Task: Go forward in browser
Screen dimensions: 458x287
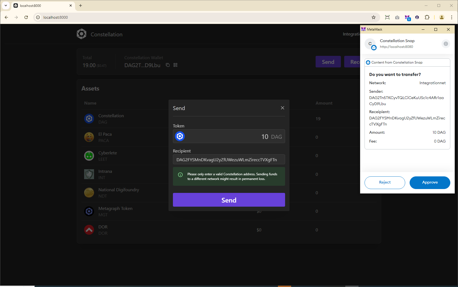Action: point(16,17)
